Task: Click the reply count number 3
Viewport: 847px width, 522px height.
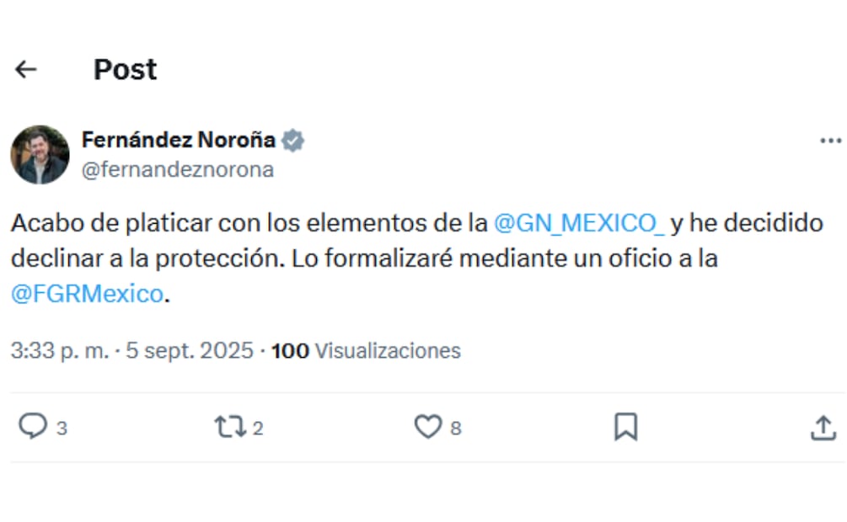Action: point(62,429)
